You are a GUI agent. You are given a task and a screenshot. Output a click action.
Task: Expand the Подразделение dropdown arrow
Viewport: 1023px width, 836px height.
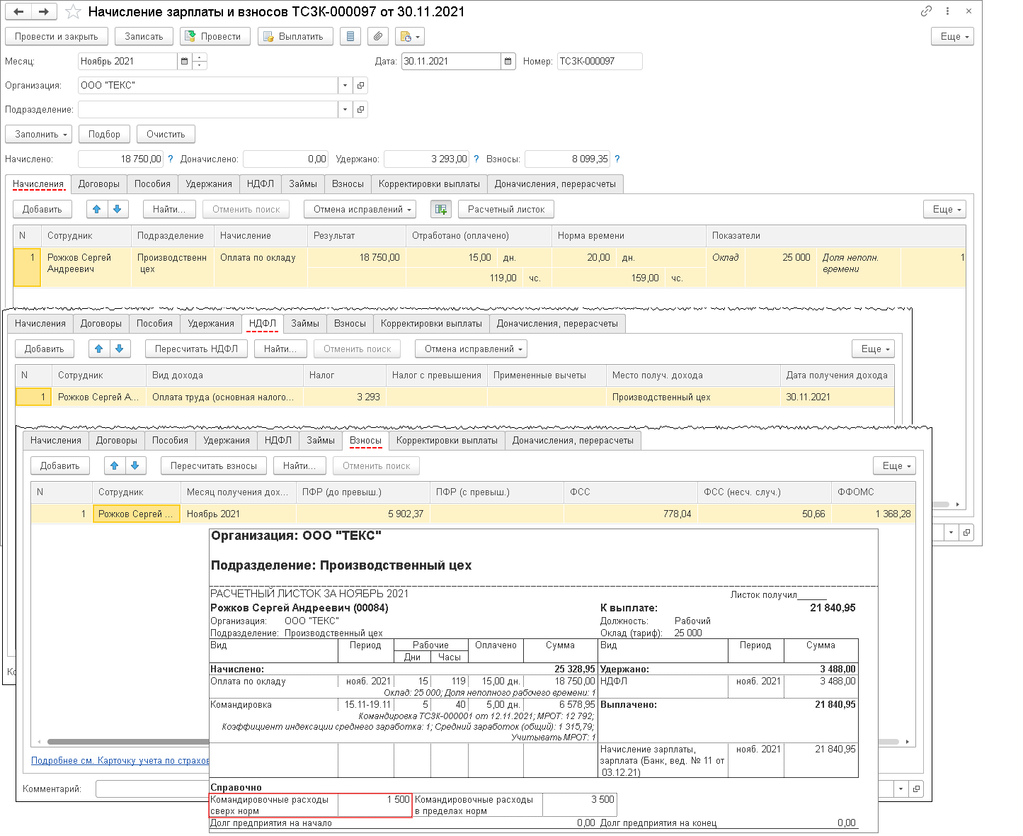pyautogui.click(x=345, y=110)
